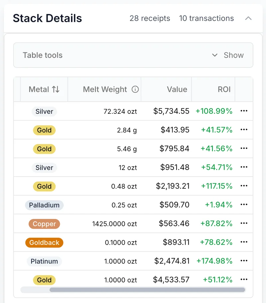Click the Copper metal tag

click(44, 224)
